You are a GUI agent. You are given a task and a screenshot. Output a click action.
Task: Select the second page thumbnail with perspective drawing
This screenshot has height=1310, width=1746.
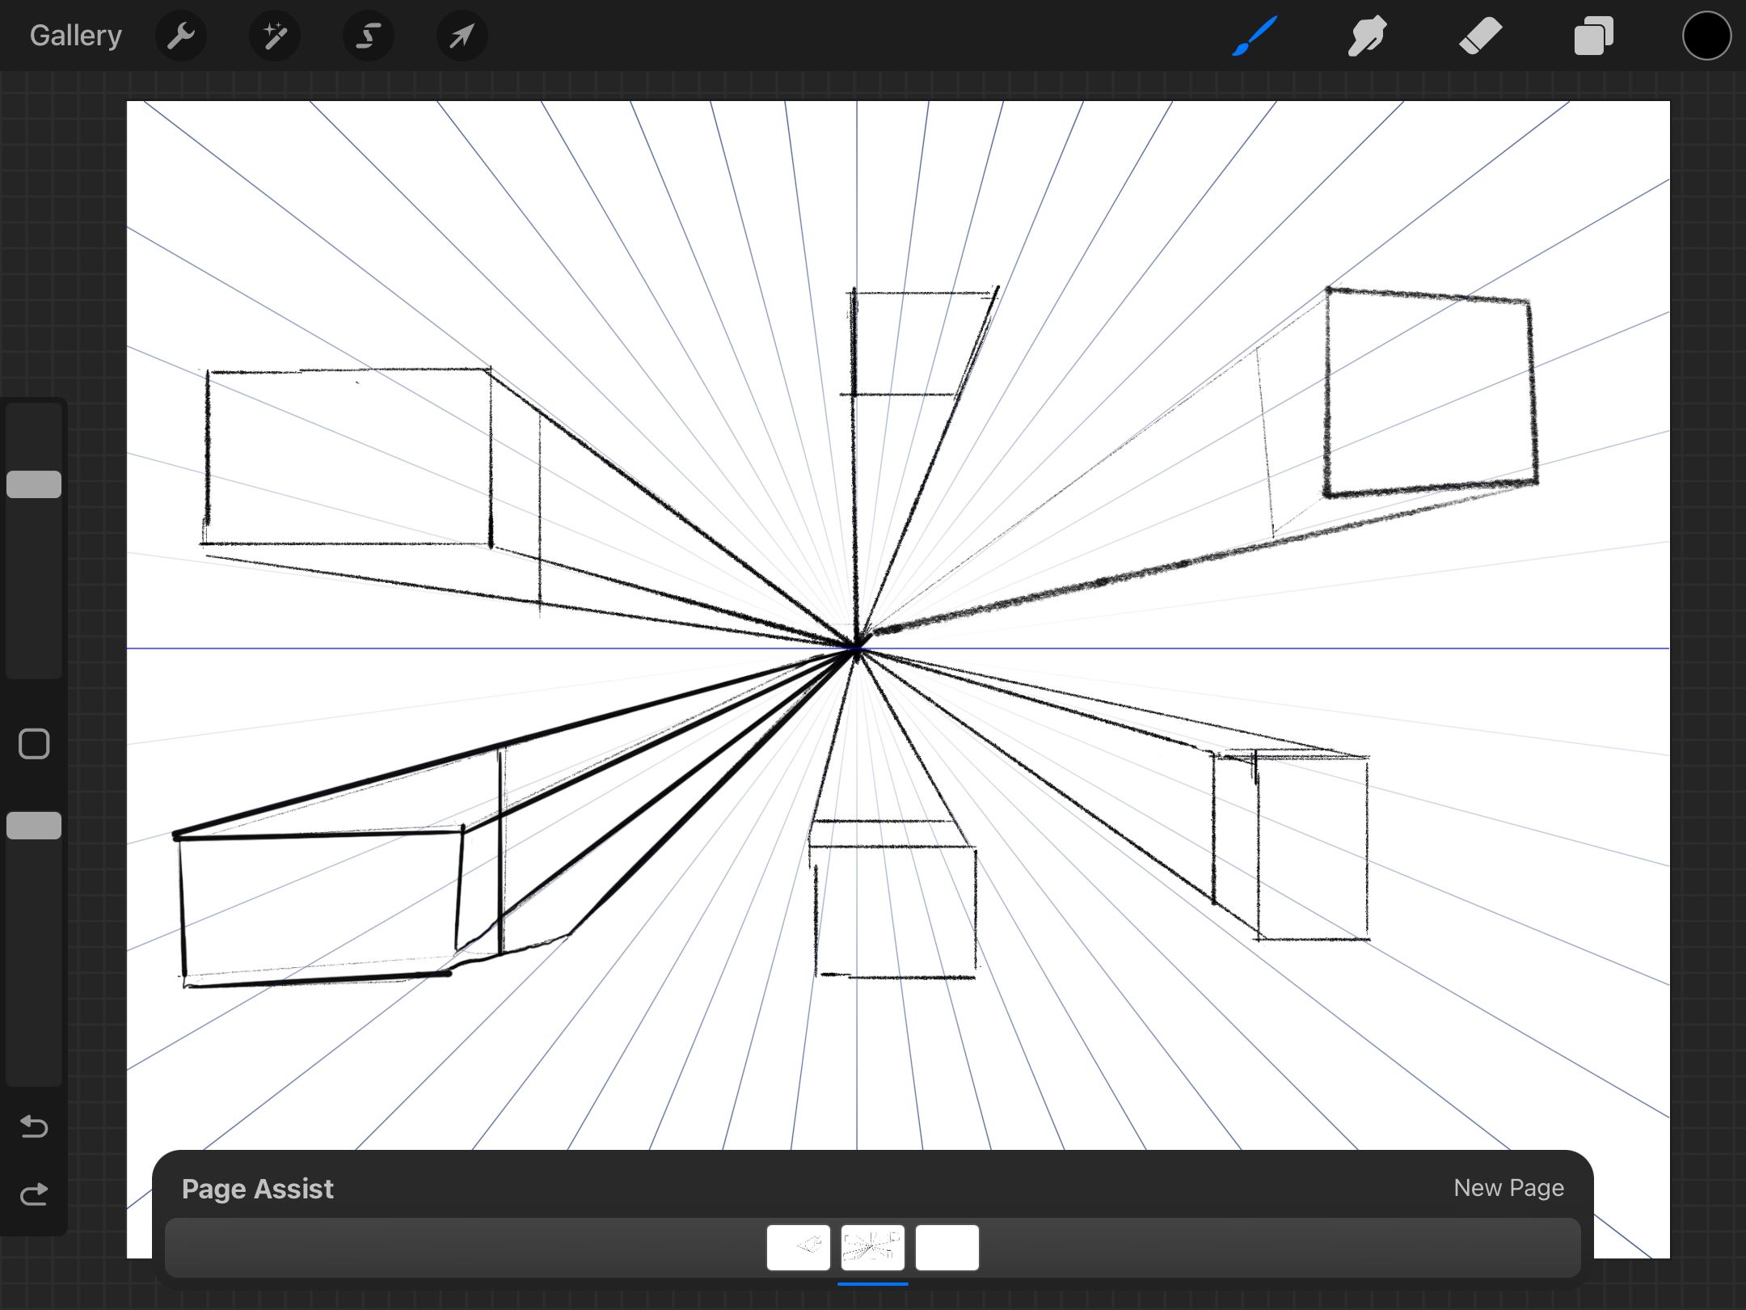(872, 1248)
